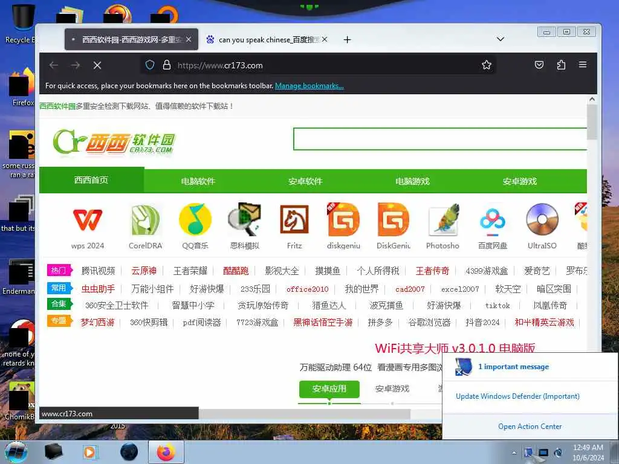The width and height of the screenshot is (619, 464).
Task: Click the 1 important message heading
Action: 513,367
